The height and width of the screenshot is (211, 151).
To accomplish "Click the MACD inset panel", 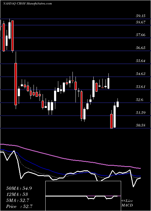I will point(83,196).
